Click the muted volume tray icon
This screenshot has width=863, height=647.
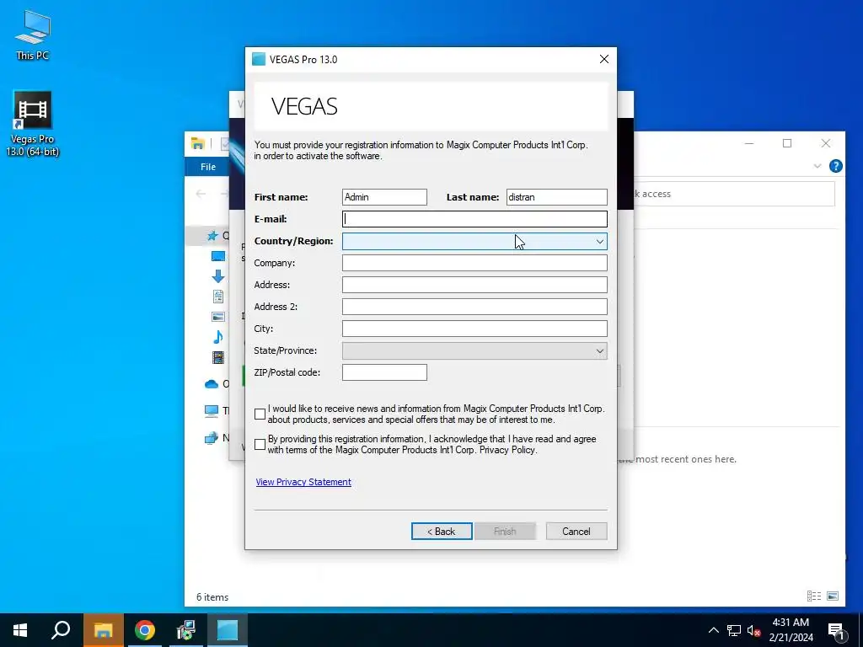(754, 631)
